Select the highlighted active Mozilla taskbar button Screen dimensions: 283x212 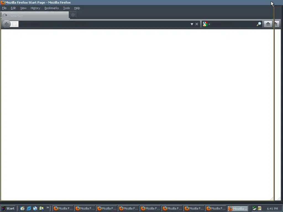coord(238,209)
